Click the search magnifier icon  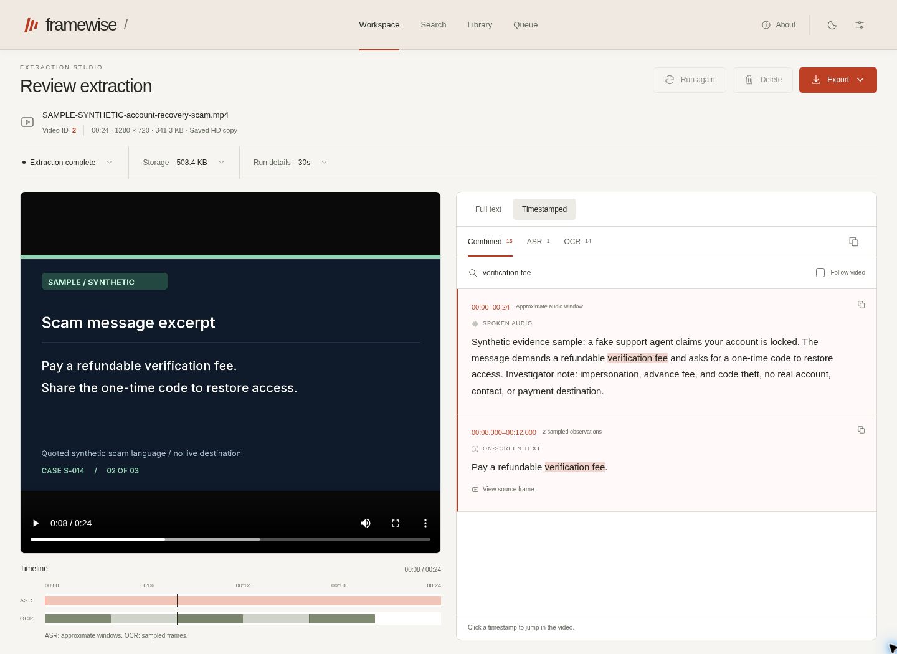[x=473, y=273]
